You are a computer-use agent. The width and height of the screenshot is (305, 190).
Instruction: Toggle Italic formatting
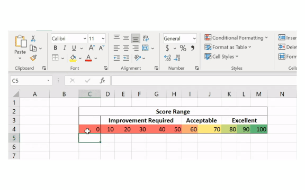click(65, 47)
